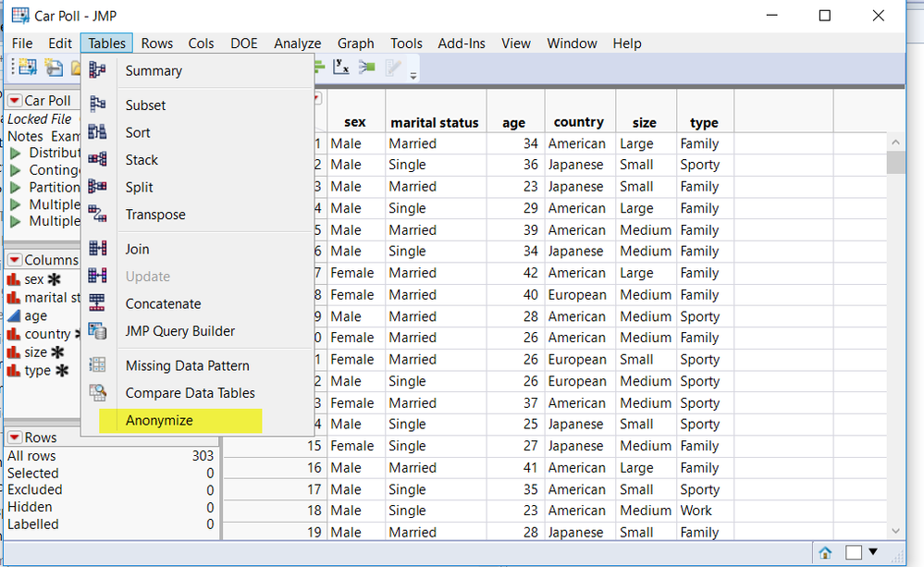This screenshot has height=567, width=924.
Task: Select the country column header
Action: (579, 122)
